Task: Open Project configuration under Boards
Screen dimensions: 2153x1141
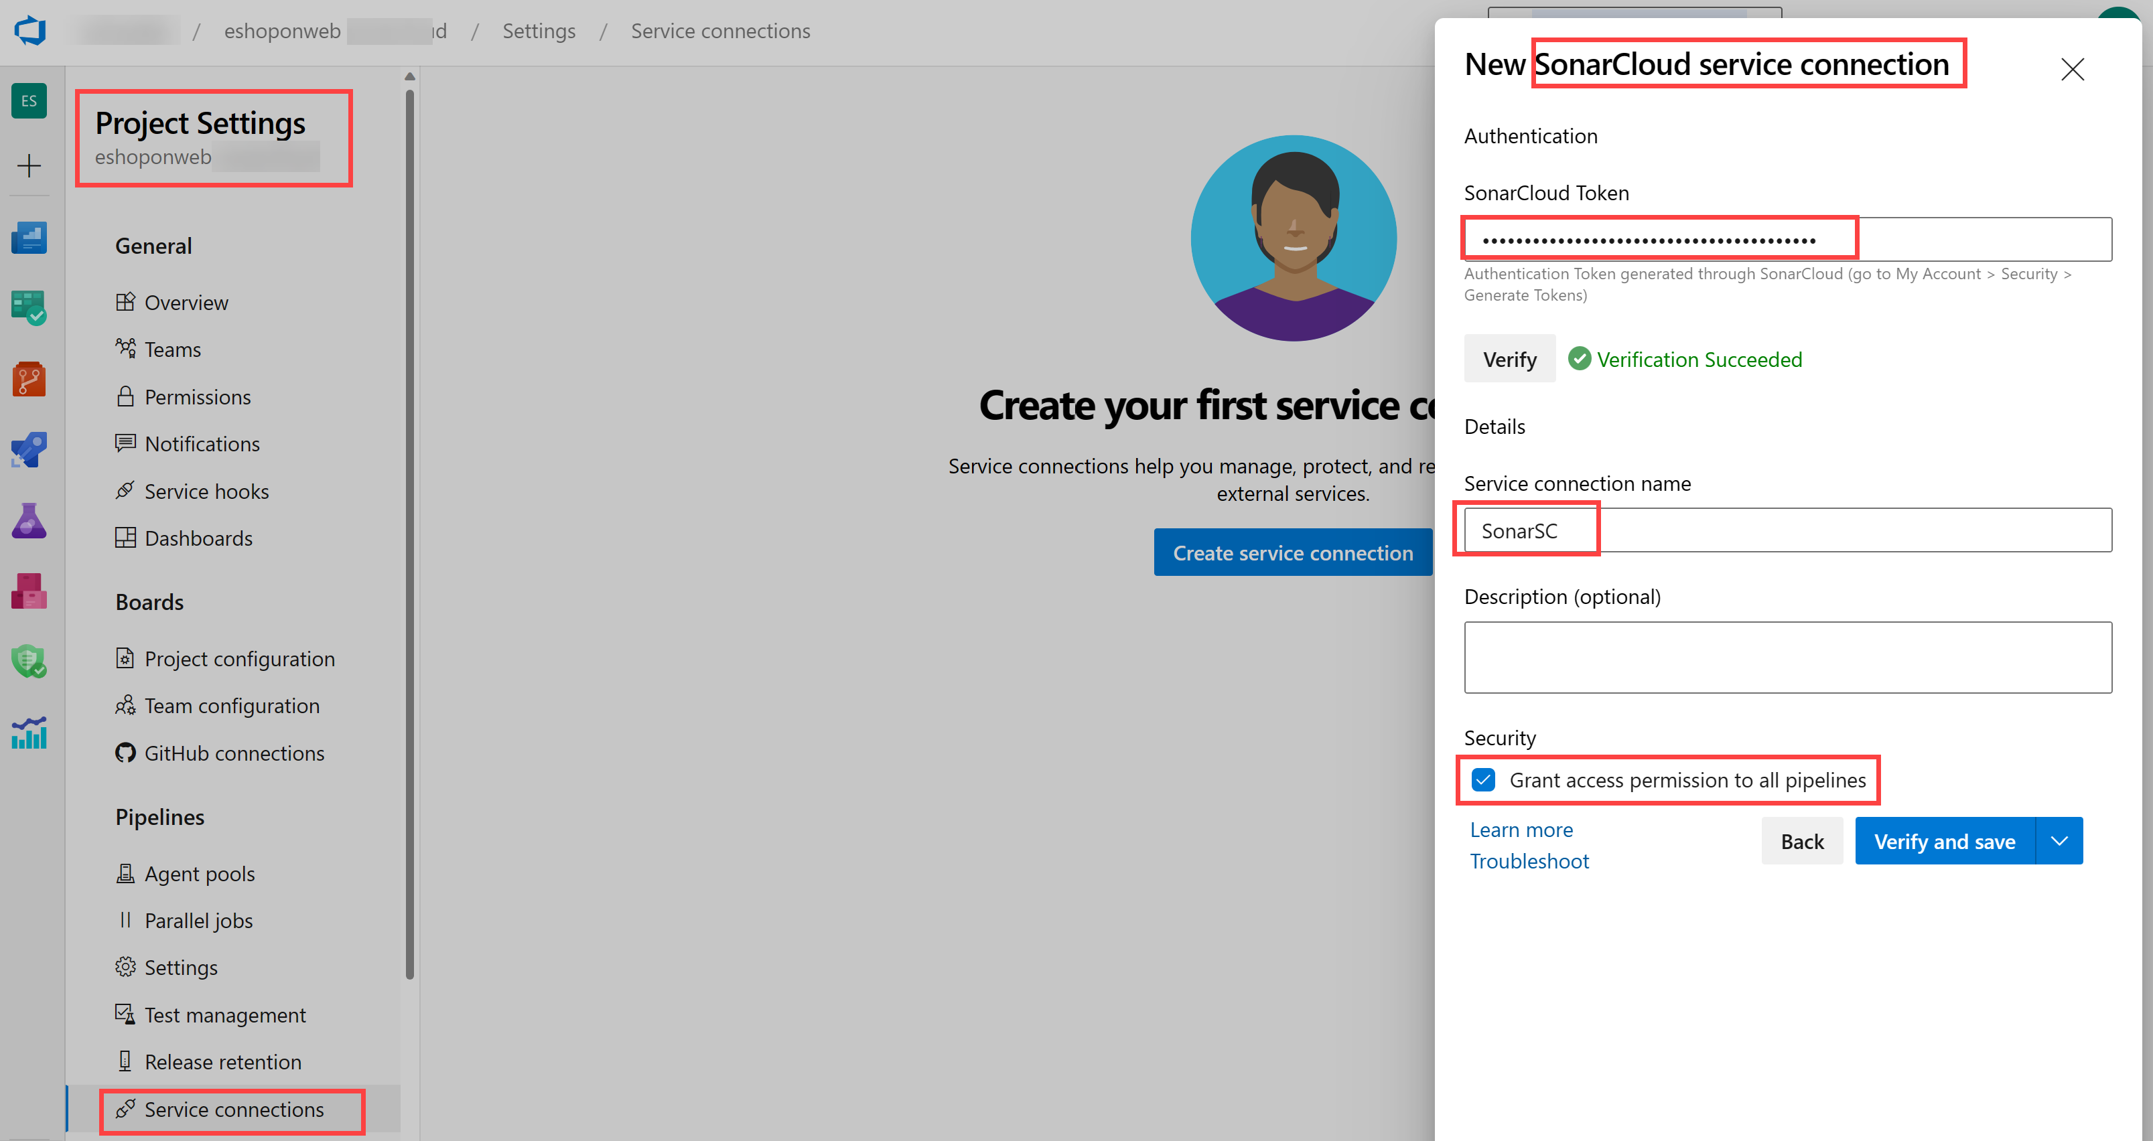Action: point(240,659)
